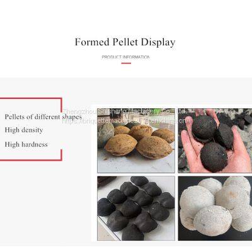Image resolution: width=252 pixels, height=252 pixels.
Task: Click the red underline below PRODUCT INFORMATION
Action: click(126, 63)
